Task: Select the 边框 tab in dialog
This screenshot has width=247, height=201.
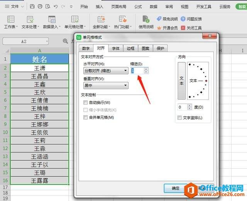Action: point(130,48)
